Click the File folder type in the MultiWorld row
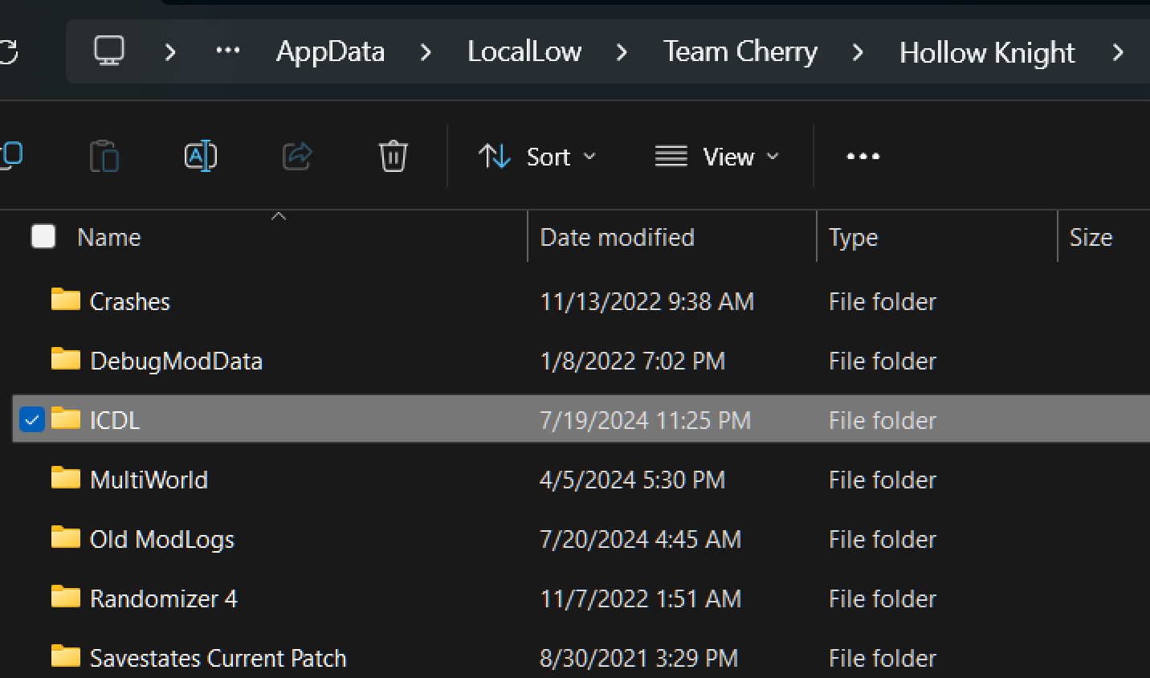The width and height of the screenshot is (1150, 678). tap(883, 480)
